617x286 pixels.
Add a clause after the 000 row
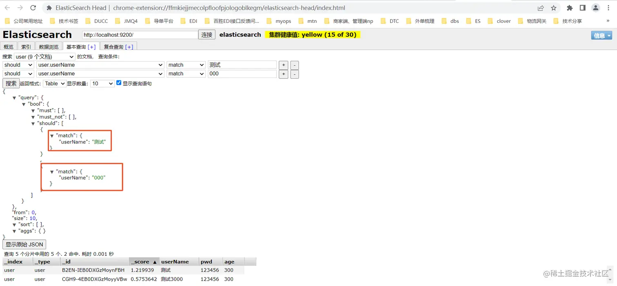click(x=284, y=74)
